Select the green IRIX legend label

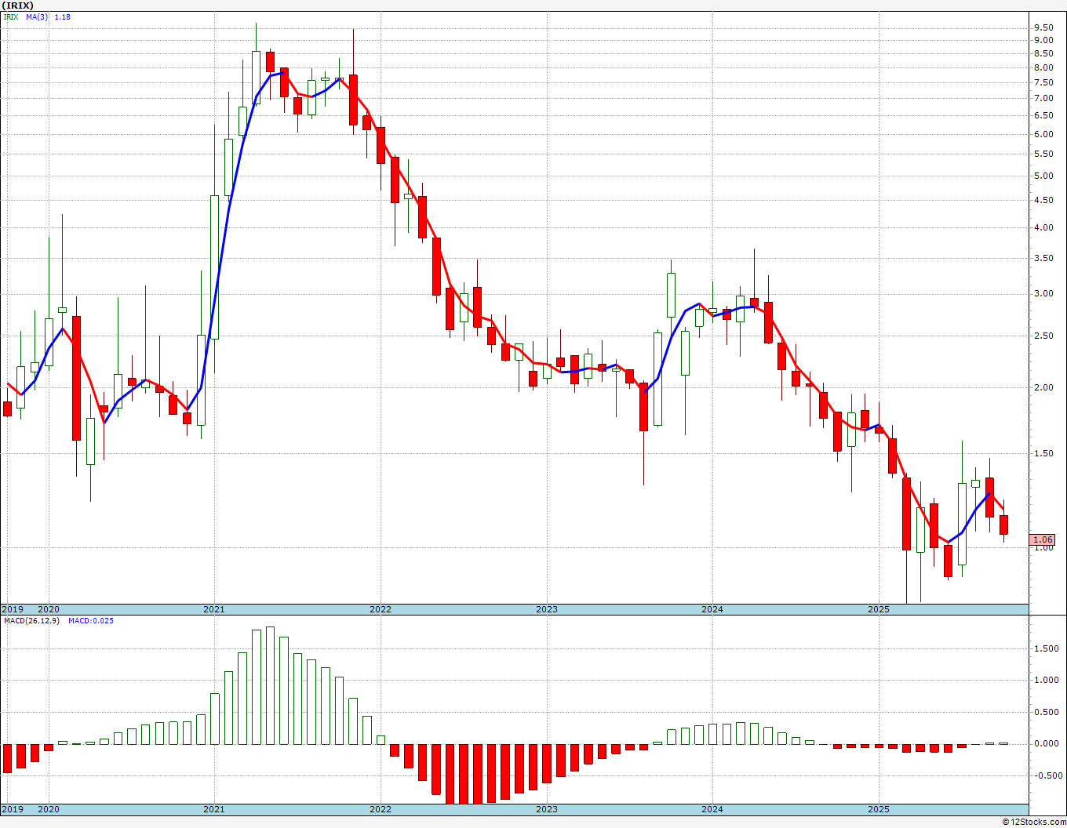(x=11, y=16)
